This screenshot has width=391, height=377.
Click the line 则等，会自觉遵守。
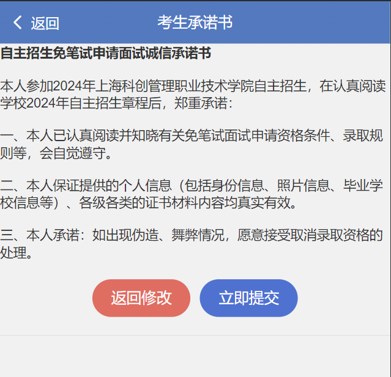tap(56, 153)
